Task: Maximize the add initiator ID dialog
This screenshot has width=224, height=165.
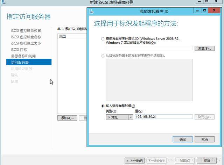Action: point(204,10)
